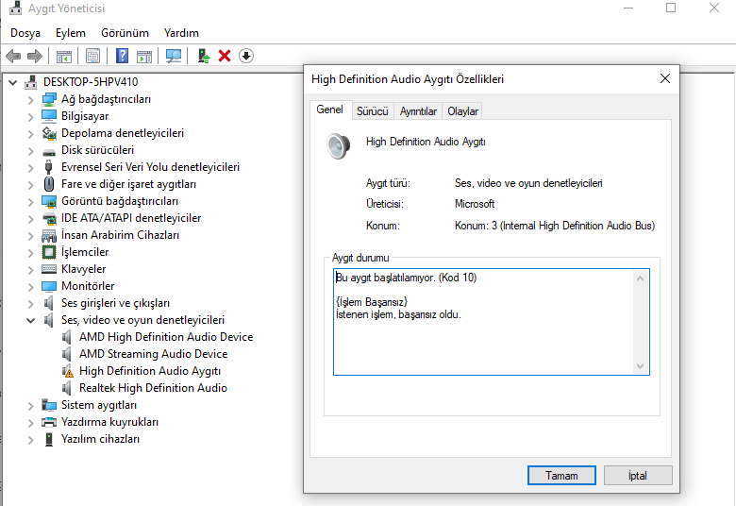Screen dimensions: 736x506
Task: Expand the Bilgisayar node
Action: tap(30, 116)
